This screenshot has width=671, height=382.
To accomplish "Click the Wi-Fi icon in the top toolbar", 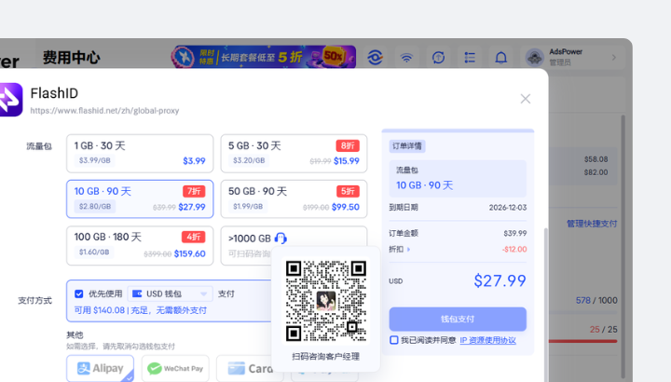I will pos(406,58).
